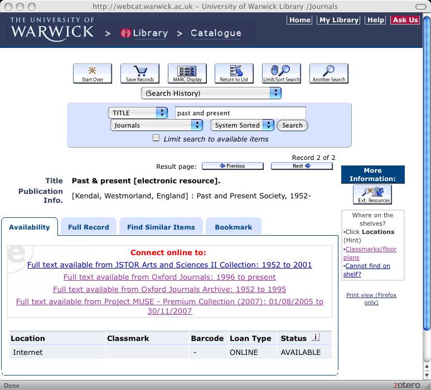Open the Ask Us link in header
This screenshot has height=390, width=431.
405,20
